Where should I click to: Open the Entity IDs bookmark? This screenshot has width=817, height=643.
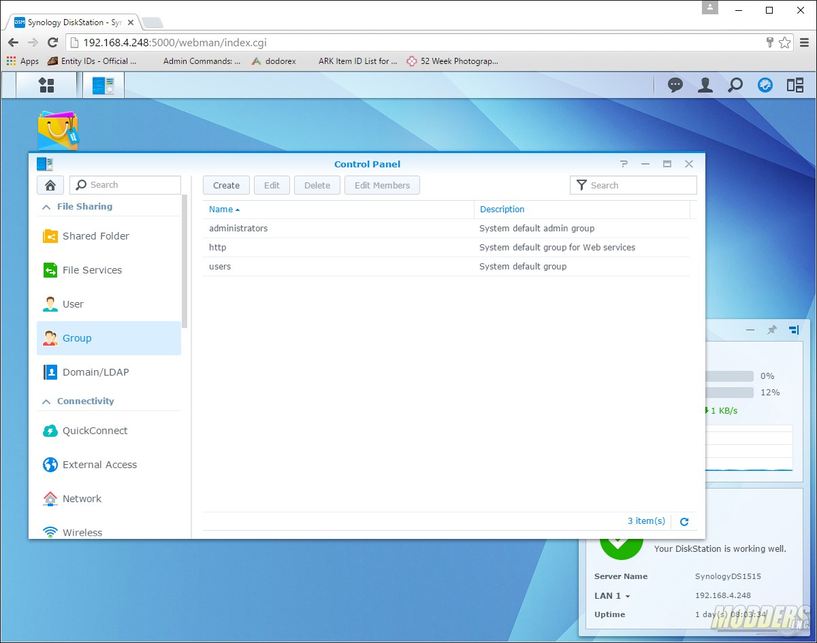tap(92, 61)
